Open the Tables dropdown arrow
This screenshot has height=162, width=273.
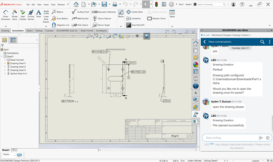coord(172,27)
